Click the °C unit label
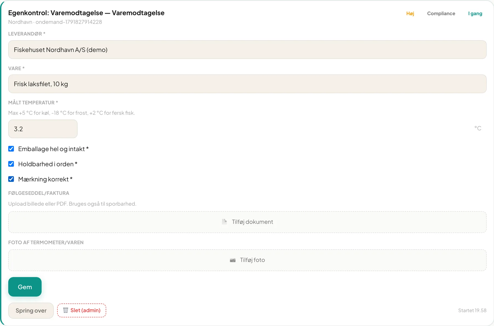Image resolution: width=494 pixels, height=326 pixels. point(478,128)
